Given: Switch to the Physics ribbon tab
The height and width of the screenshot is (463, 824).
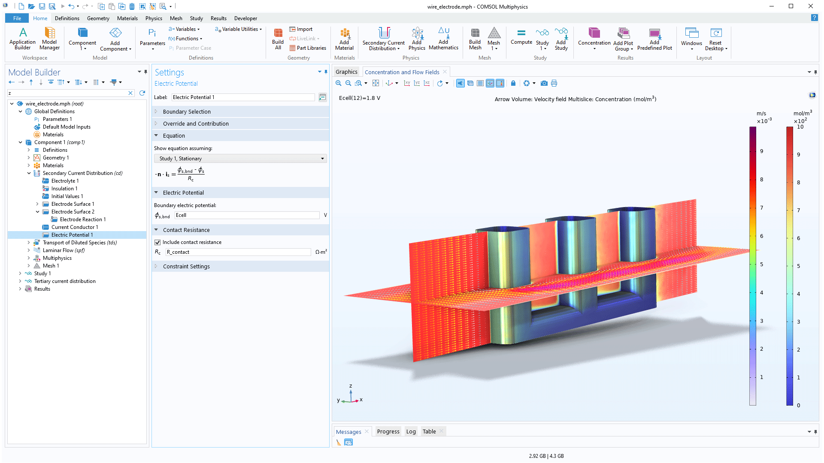Looking at the screenshot, I should [x=154, y=18].
